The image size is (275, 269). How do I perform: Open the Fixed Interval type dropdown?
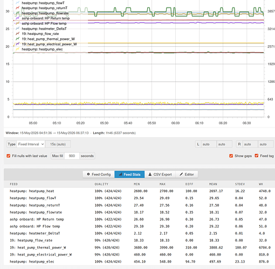31,144
